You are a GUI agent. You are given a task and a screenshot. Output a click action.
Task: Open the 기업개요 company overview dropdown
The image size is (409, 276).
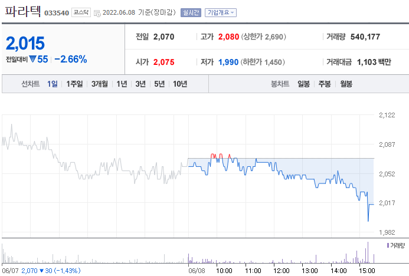click(221, 12)
